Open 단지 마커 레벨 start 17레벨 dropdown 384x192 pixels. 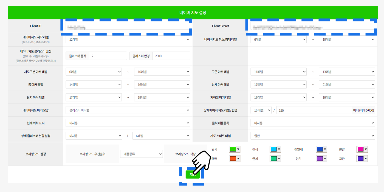94,97
